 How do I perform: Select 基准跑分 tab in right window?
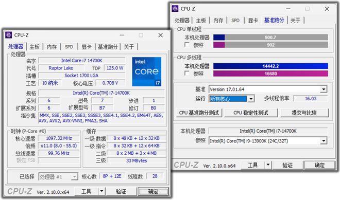[x=274, y=20]
